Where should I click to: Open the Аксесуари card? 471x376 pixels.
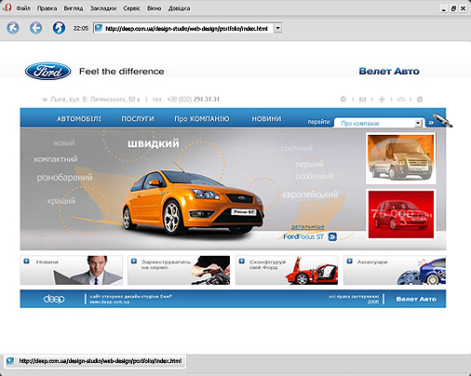(395, 270)
